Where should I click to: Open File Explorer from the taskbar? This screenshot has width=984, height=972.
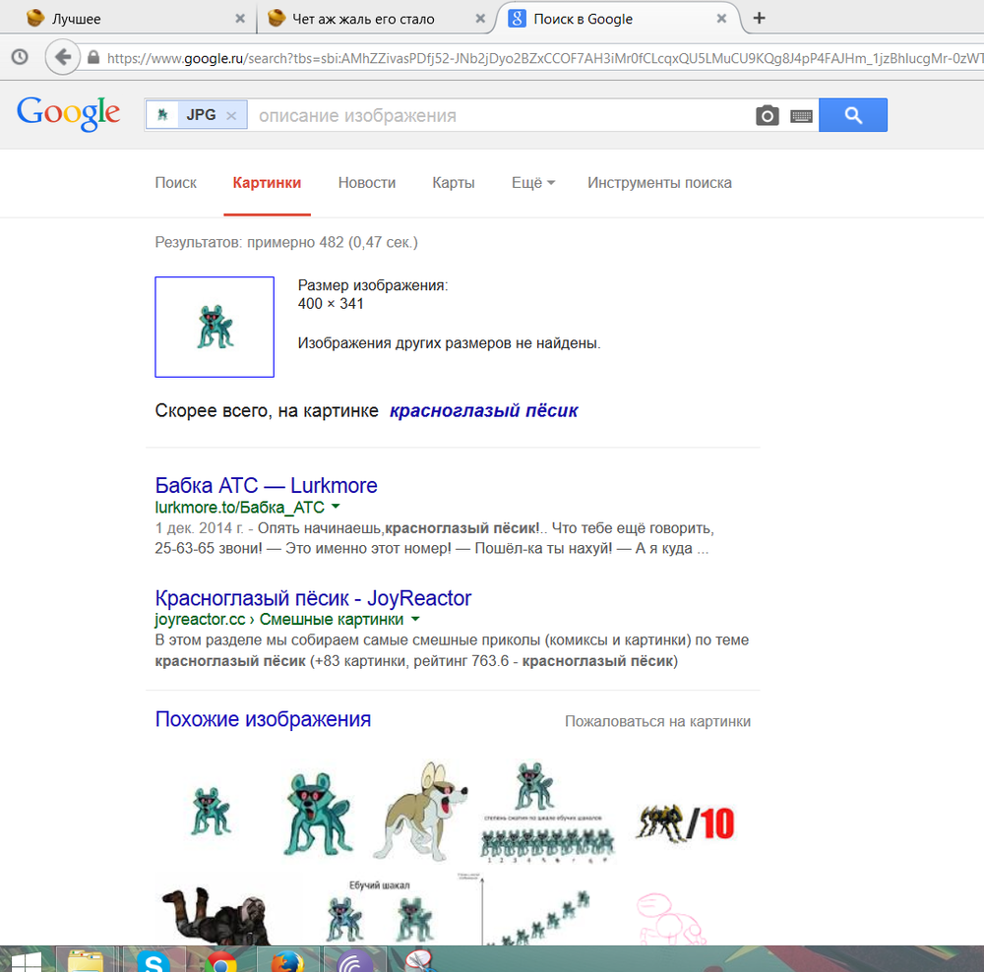tap(86, 961)
